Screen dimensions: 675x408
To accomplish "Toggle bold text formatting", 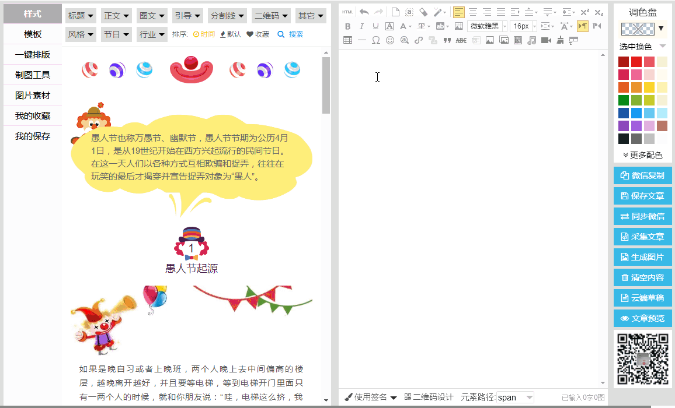I will tap(347, 26).
